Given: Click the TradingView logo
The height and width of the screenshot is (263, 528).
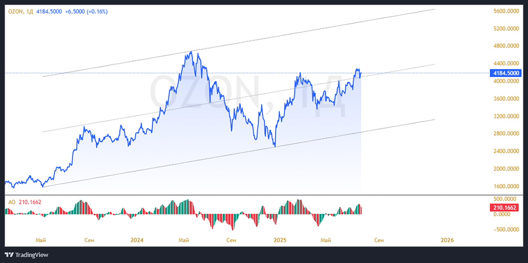Looking at the screenshot, I should point(26,255).
